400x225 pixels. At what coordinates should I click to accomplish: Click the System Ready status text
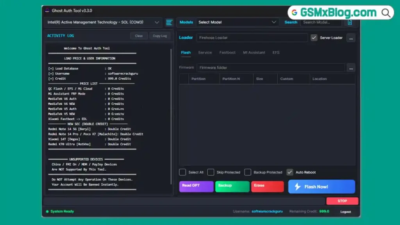[x=62, y=211]
